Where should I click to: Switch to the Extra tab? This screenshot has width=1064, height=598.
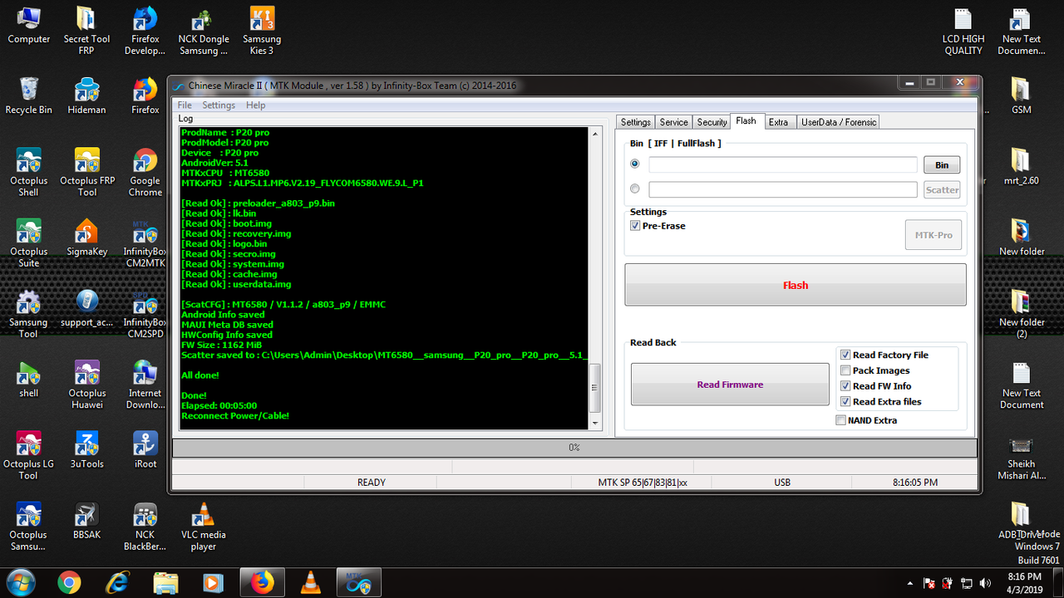[x=778, y=122]
